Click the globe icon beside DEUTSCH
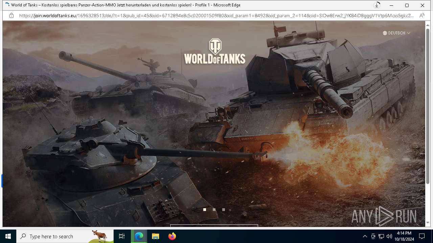Image resolution: width=433 pixels, height=243 pixels. (x=385, y=33)
